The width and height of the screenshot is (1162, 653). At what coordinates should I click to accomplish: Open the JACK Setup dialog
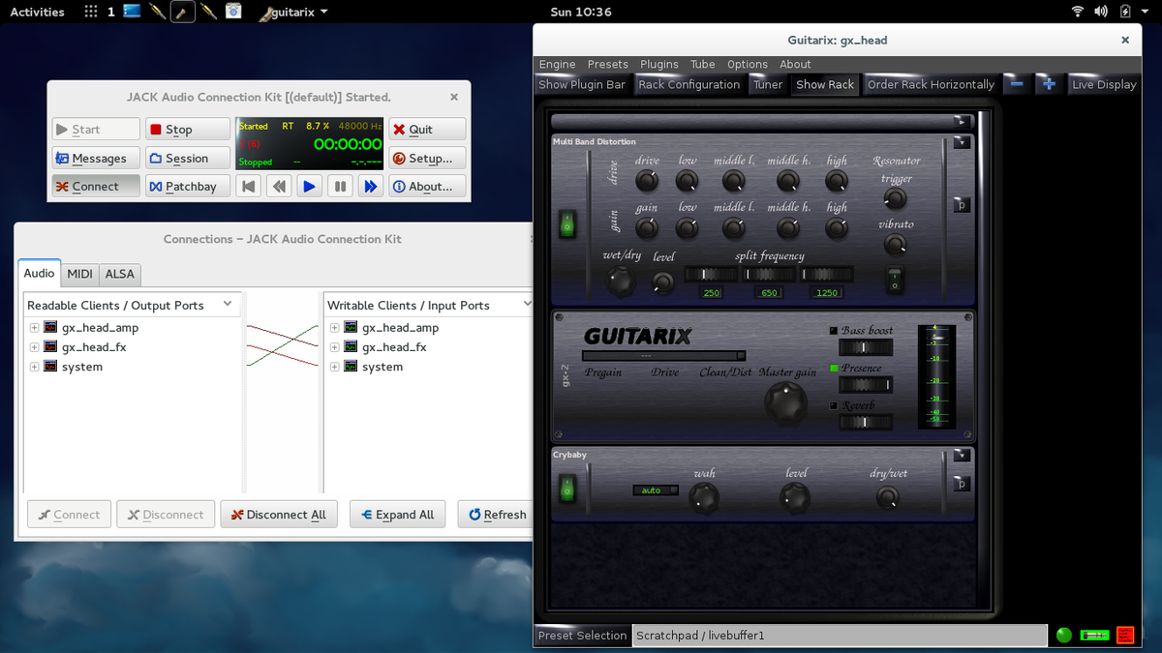point(427,158)
